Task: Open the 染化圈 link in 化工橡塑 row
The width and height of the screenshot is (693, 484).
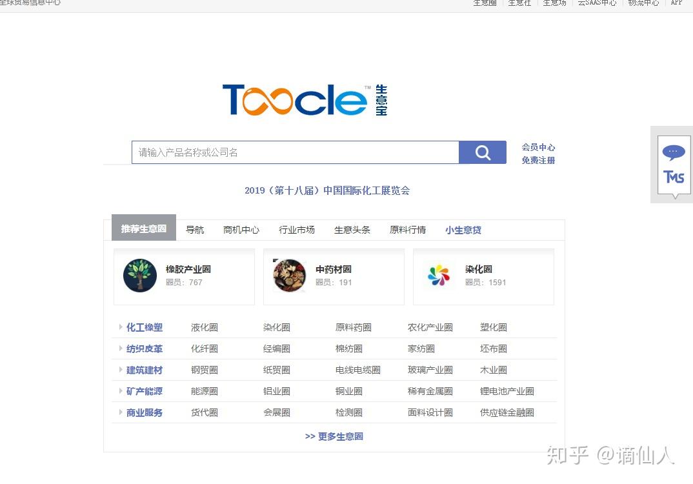Action: 277,328
